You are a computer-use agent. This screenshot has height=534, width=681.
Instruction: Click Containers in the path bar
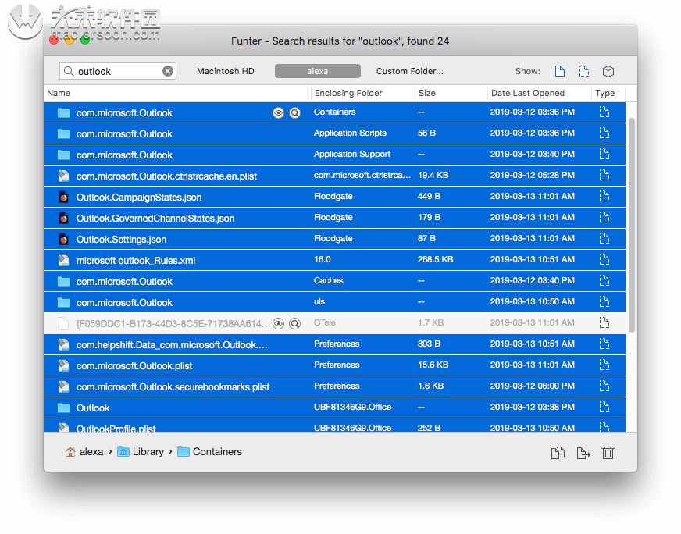tap(210, 452)
